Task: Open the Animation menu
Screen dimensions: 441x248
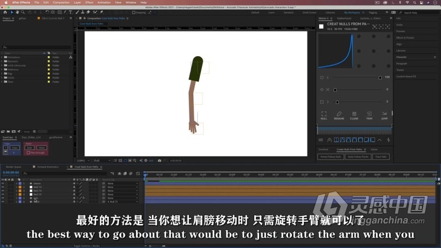Action: 104,3
